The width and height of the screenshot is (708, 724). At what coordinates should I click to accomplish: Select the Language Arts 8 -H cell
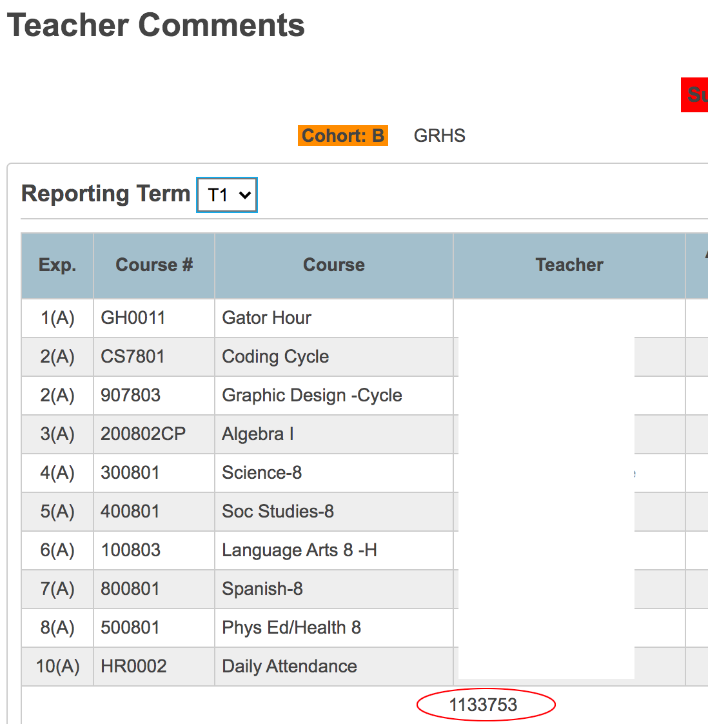[x=334, y=551]
